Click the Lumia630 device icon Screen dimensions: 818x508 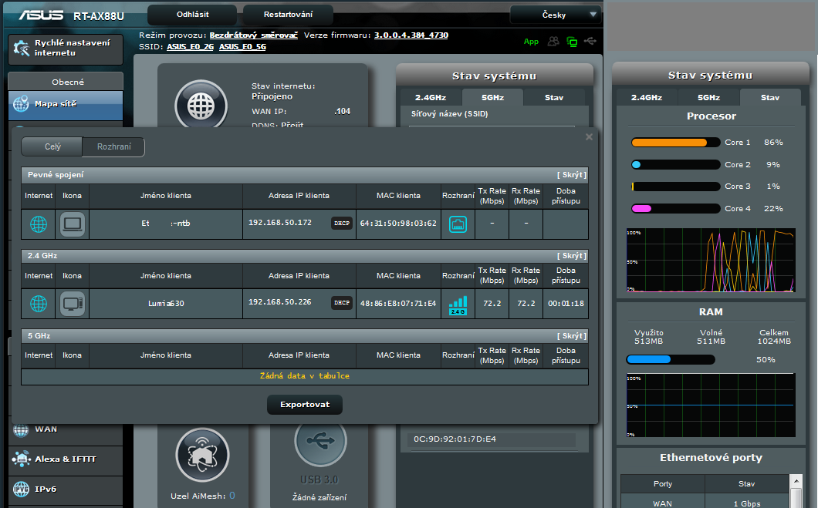click(x=73, y=304)
